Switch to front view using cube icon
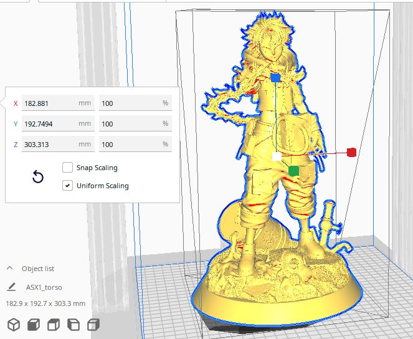The image size is (413, 339). [34, 325]
